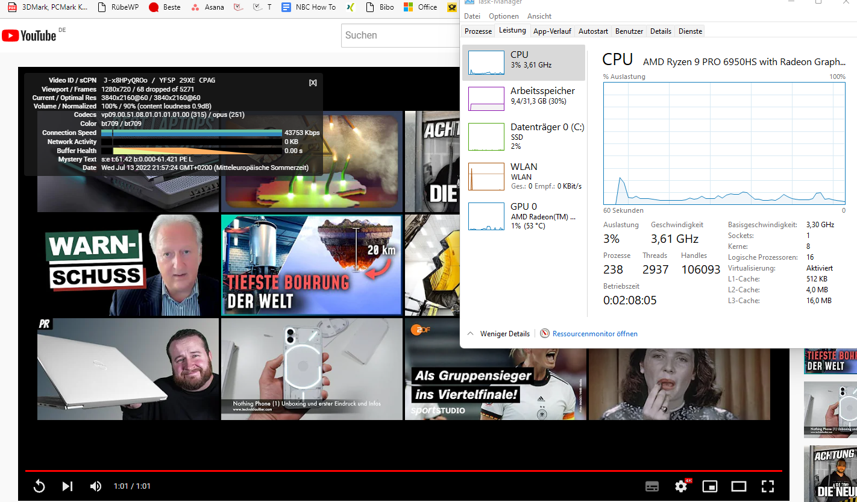Open Nothing Phone (1) Unboxing suggestion

click(x=312, y=369)
